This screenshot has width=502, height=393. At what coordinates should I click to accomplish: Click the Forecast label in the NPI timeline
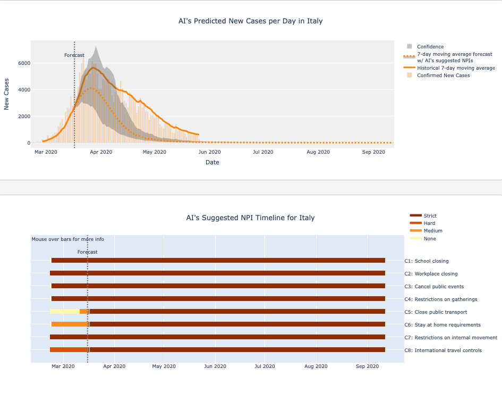coord(88,252)
